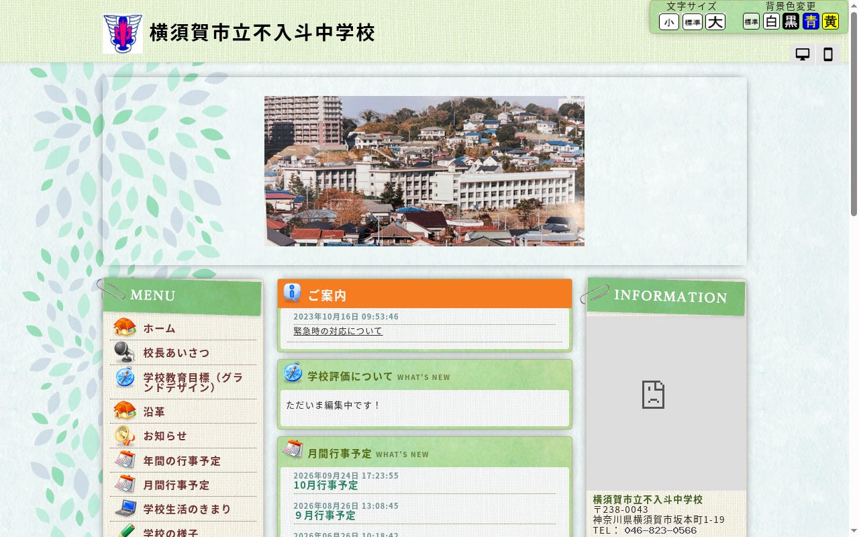This screenshot has width=859, height=537.
Task: Click the ご案内 section heading
Action: (x=327, y=295)
